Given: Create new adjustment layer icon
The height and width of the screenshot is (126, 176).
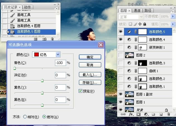Looking at the screenshot, I should (x=146, y=115).
